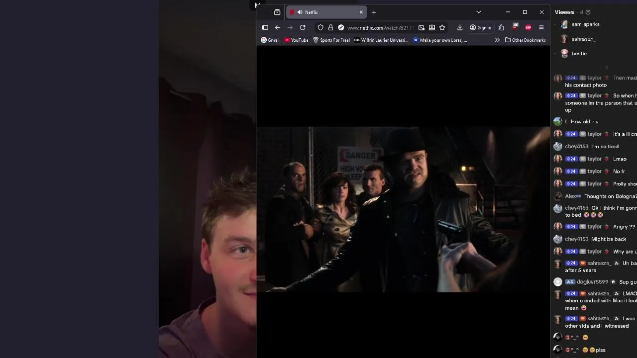Show more bookmarks chevron

497,40
